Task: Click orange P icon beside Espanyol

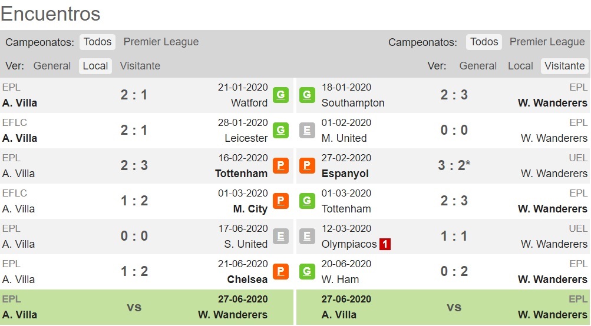Action: click(x=307, y=165)
